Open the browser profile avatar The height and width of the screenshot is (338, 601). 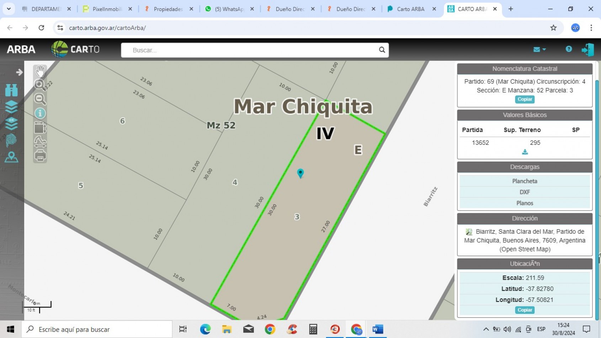(x=575, y=28)
